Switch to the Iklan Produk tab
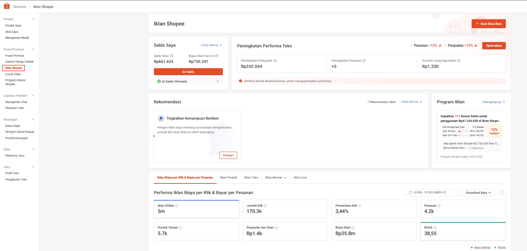Screen dimensions: 527x251 coord(229,177)
